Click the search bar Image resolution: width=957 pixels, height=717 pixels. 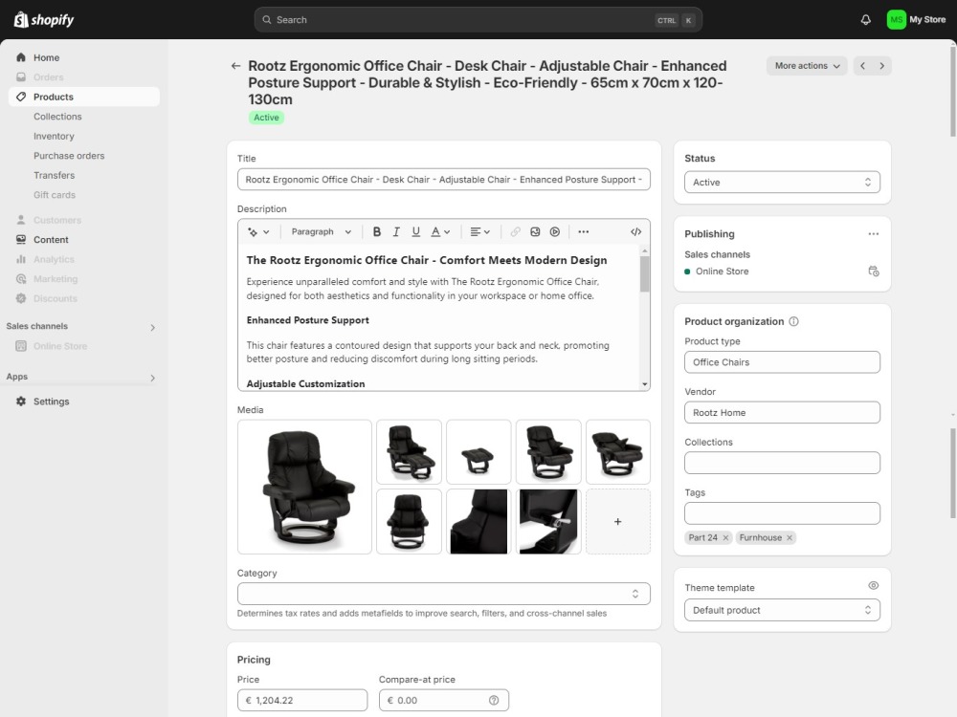[x=478, y=19]
